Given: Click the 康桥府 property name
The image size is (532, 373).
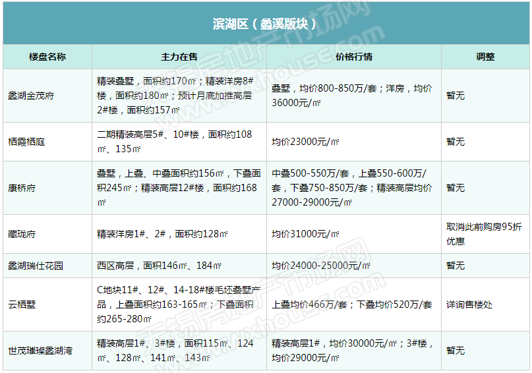Looking at the screenshot, I should (22, 188).
